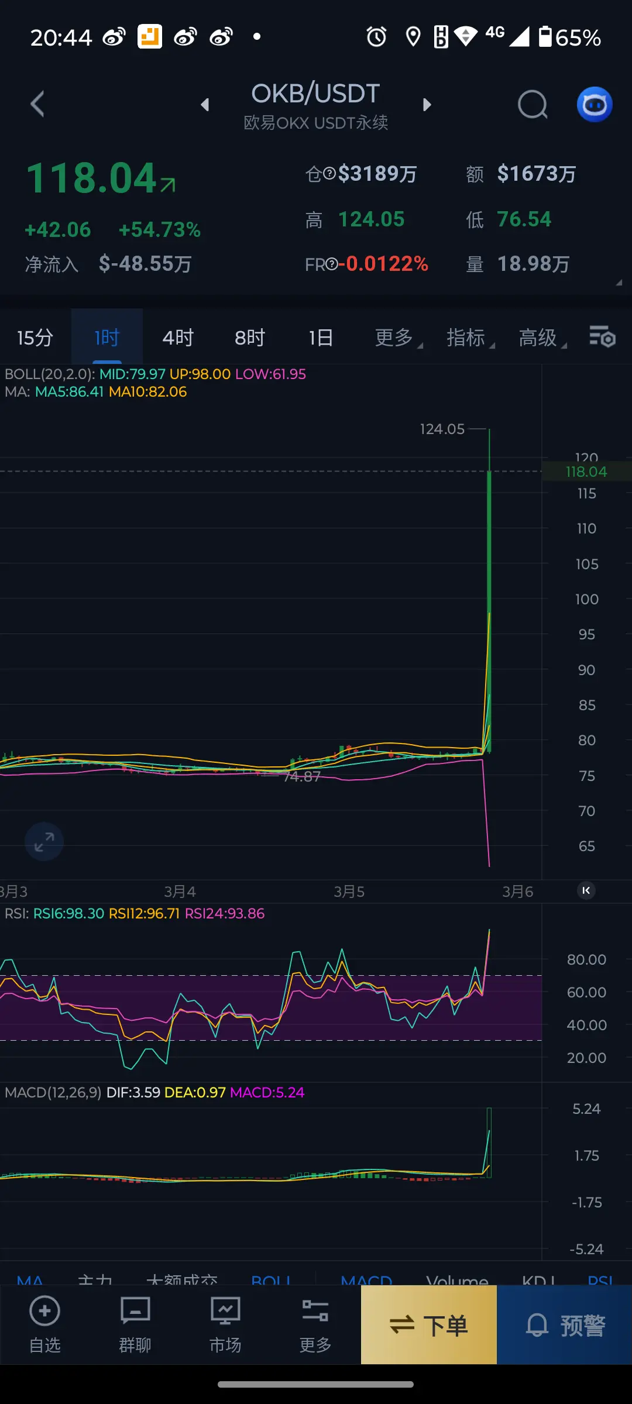Tap the OKB/USDT pair title
This screenshot has height=1404, width=632.
[x=315, y=94]
